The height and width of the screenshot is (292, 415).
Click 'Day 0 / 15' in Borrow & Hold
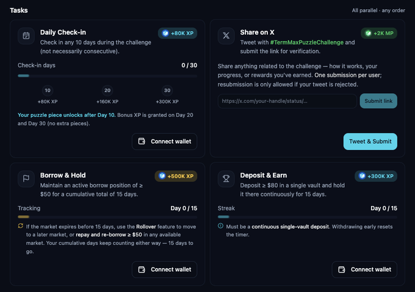(184, 208)
